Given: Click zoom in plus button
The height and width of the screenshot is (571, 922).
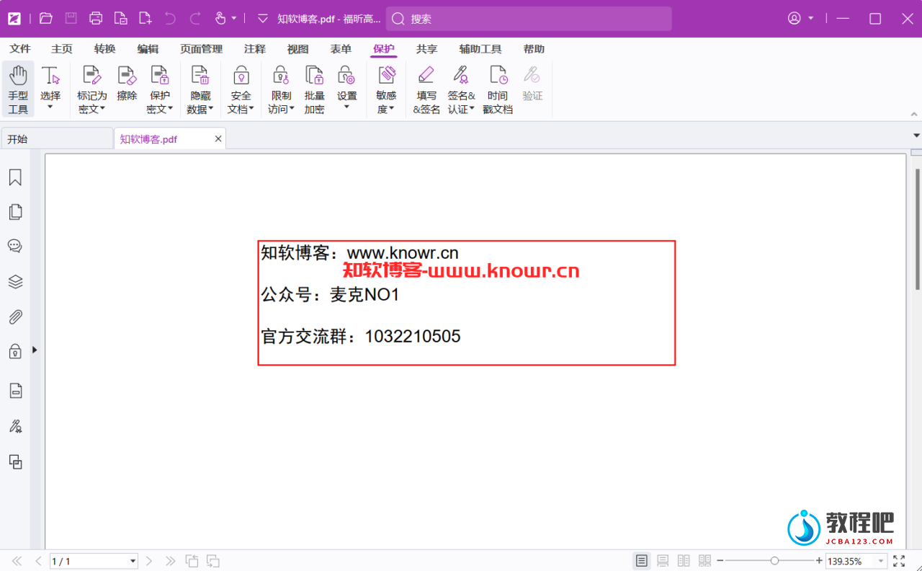Looking at the screenshot, I should coord(819,561).
